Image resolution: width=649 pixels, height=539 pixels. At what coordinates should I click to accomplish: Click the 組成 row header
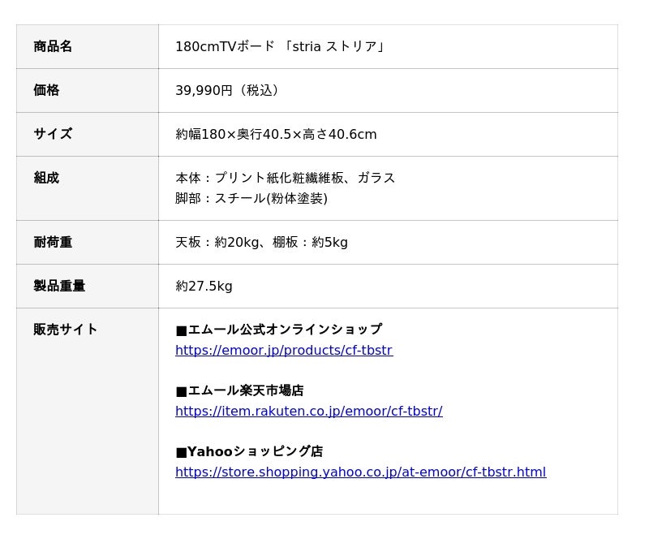46,178
